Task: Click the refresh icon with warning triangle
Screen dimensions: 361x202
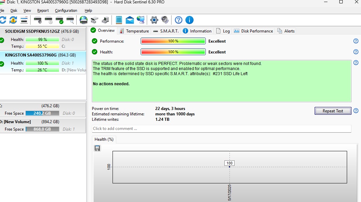Action: (x=13, y=20)
